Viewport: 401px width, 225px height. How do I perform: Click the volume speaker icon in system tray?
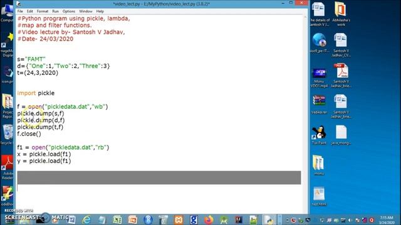click(x=350, y=220)
